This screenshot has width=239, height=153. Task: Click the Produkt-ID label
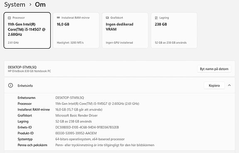26,133
